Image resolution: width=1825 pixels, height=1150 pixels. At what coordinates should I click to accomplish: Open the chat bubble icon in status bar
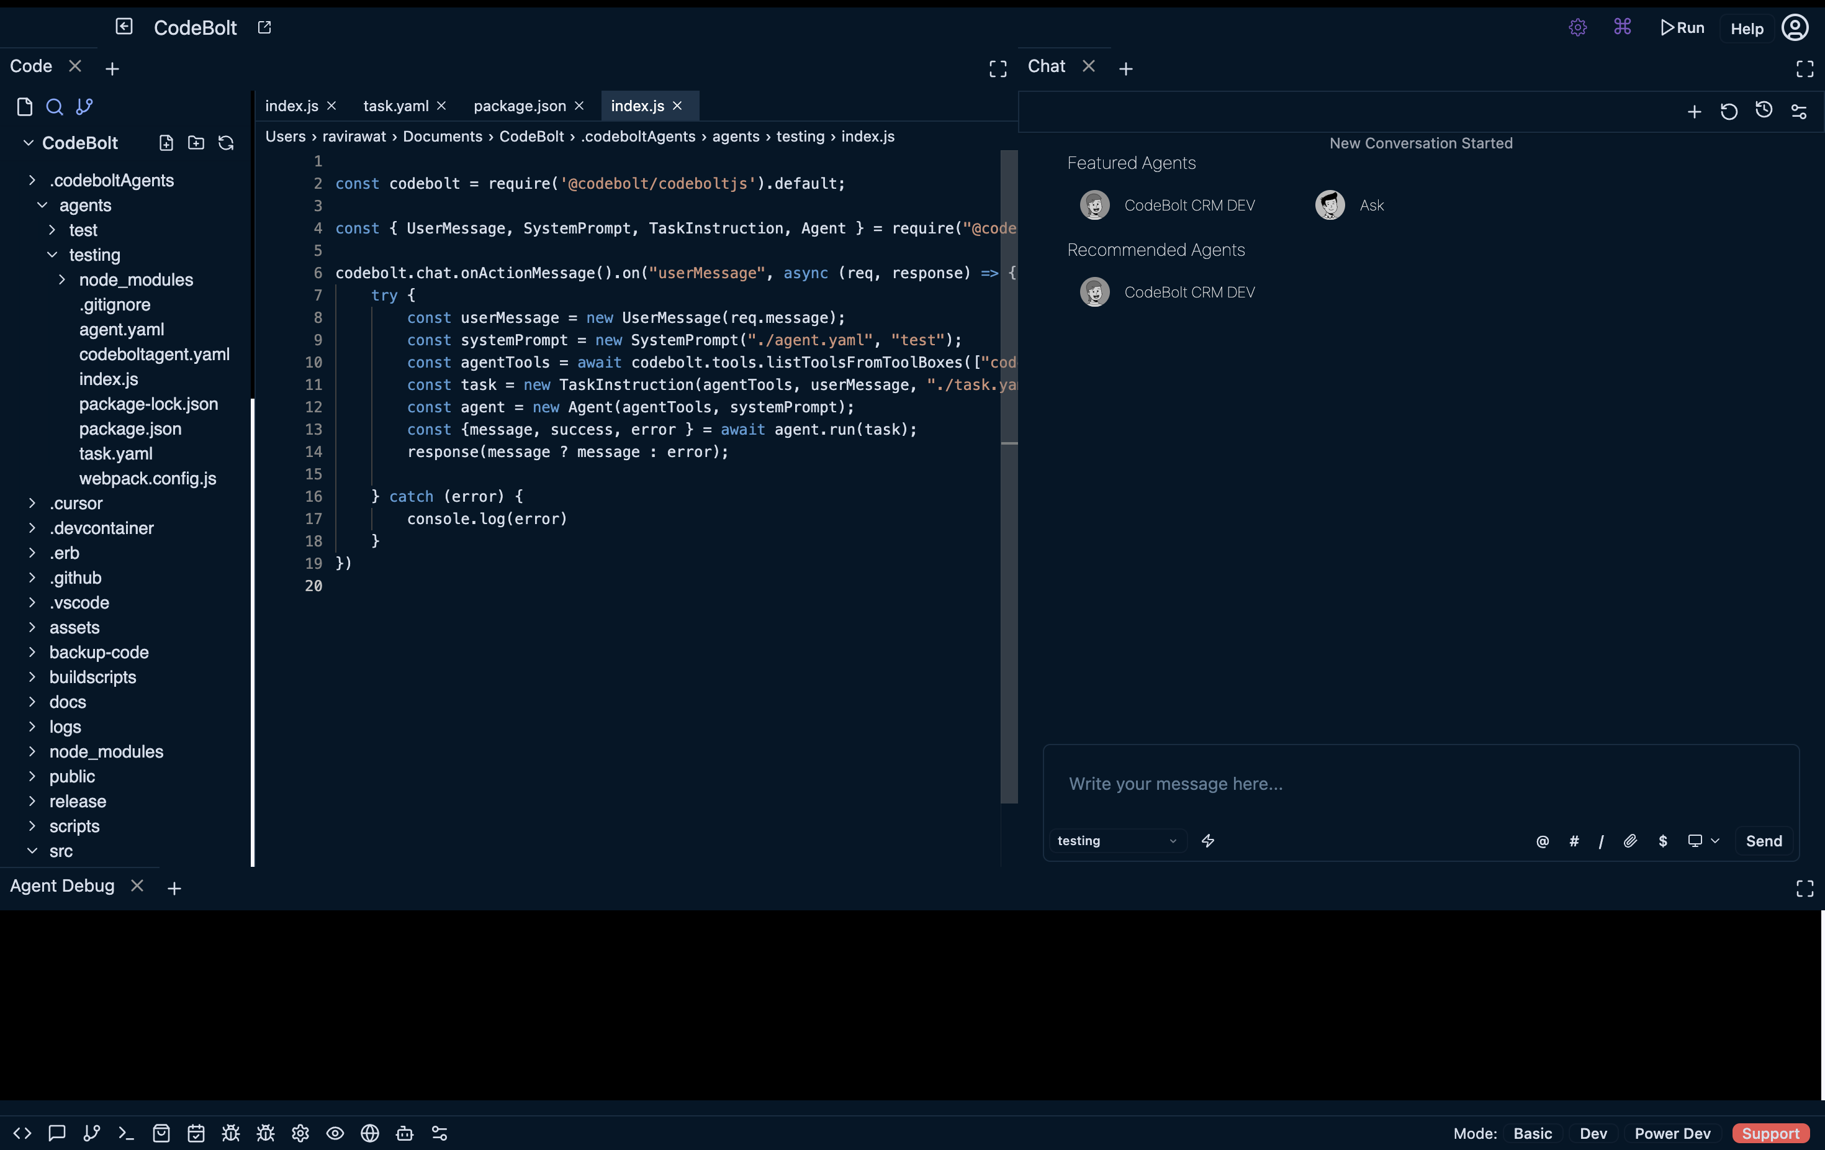pos(57,1133)
